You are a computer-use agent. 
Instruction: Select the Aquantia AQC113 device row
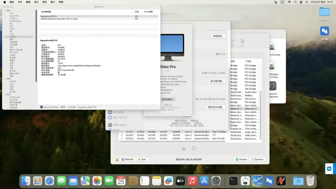[x=99, y=16]
